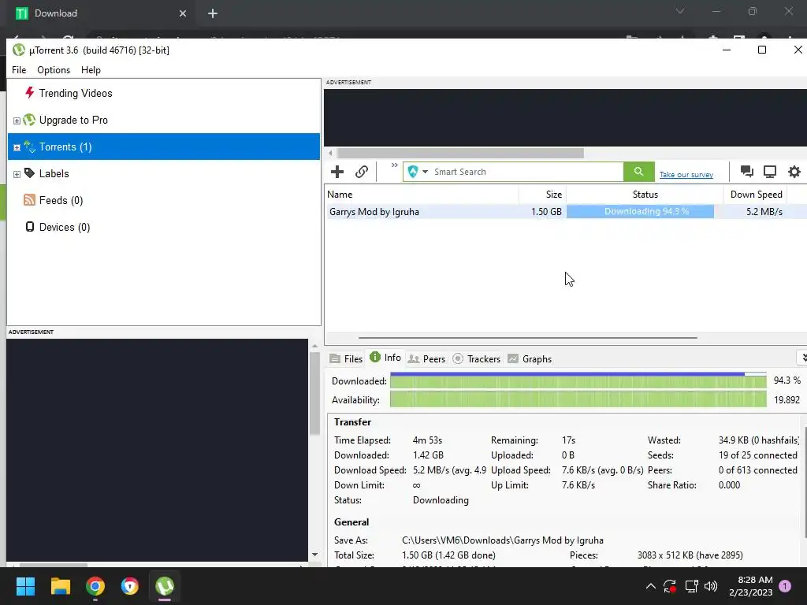
Task: Click the volume speaker tray icon
Action: coord(711,586)
